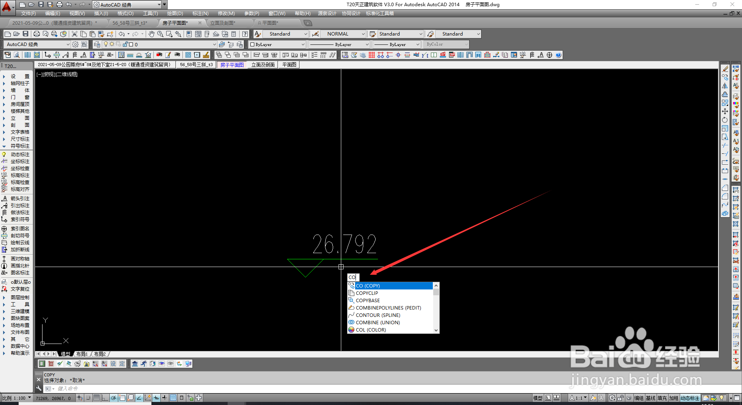The height and width of the screenshot is (405, 742).
Task: Toggle Ortho mode in status bar
Action: coord(105,398)
